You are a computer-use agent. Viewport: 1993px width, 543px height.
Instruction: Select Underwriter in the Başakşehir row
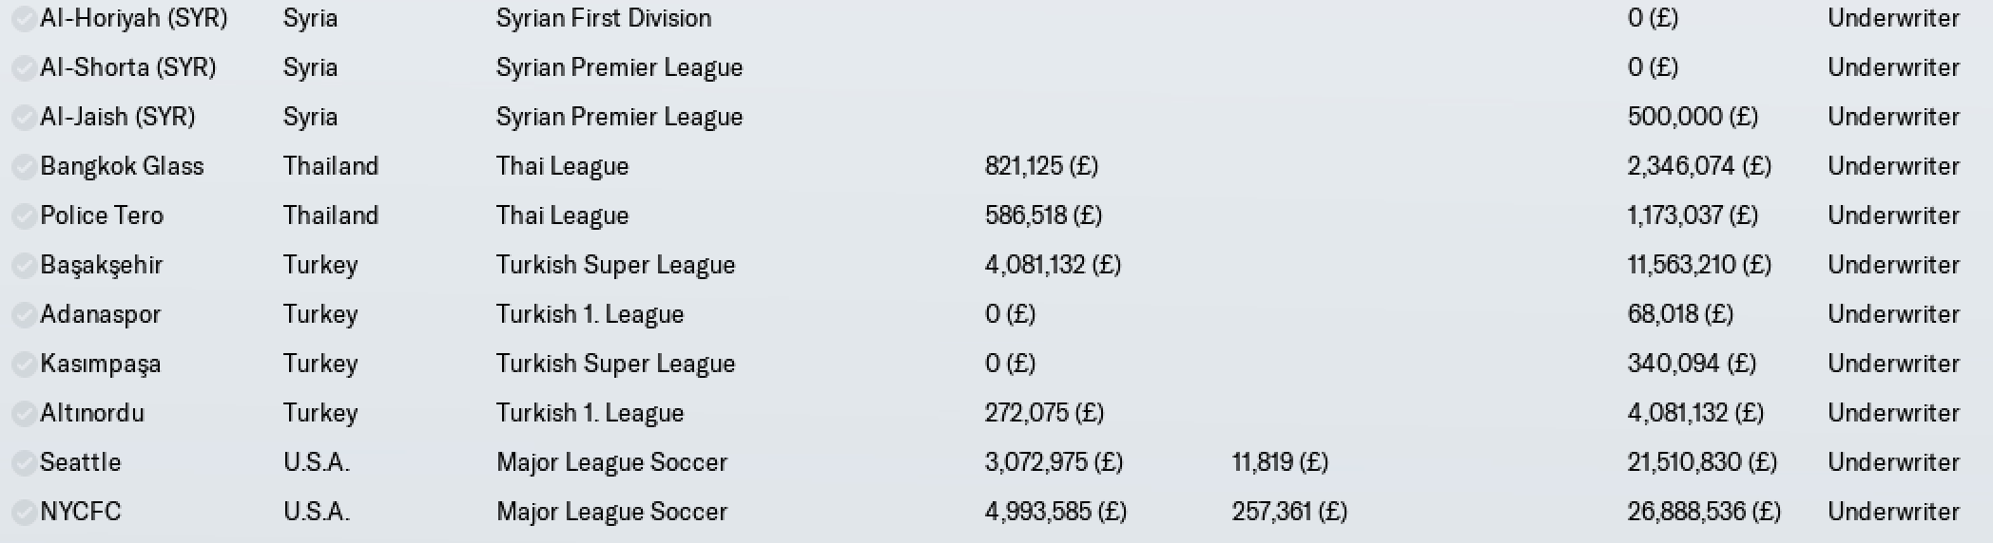pyautogui.click(x=1893, y=265)
